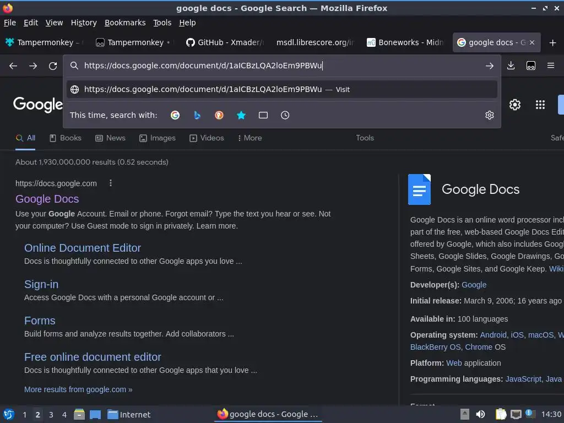Search open tabs with the tab icon
This screenshot has width=564, height=423.
[263, 115]
